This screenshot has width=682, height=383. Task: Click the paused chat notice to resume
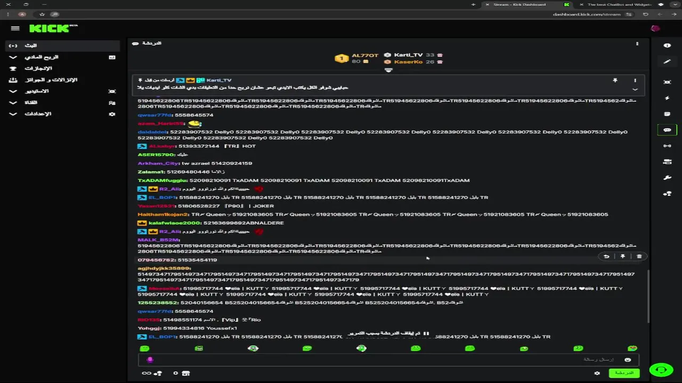388,334
